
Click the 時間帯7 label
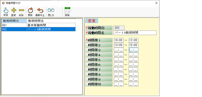pos(99,70)
